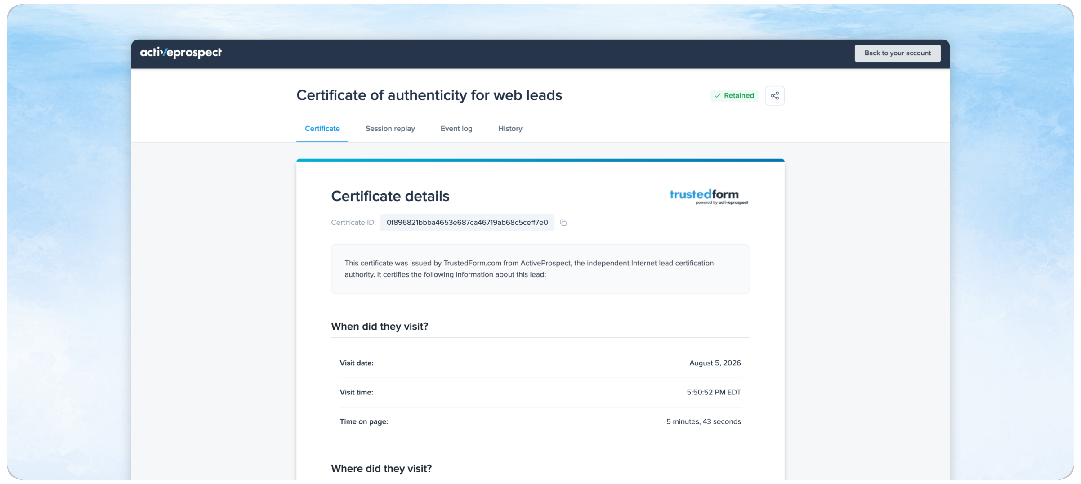Click the TrustedForm logo

pos(709,197)
